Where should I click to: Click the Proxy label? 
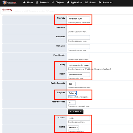pyautogui.click(x=62, y=65)
